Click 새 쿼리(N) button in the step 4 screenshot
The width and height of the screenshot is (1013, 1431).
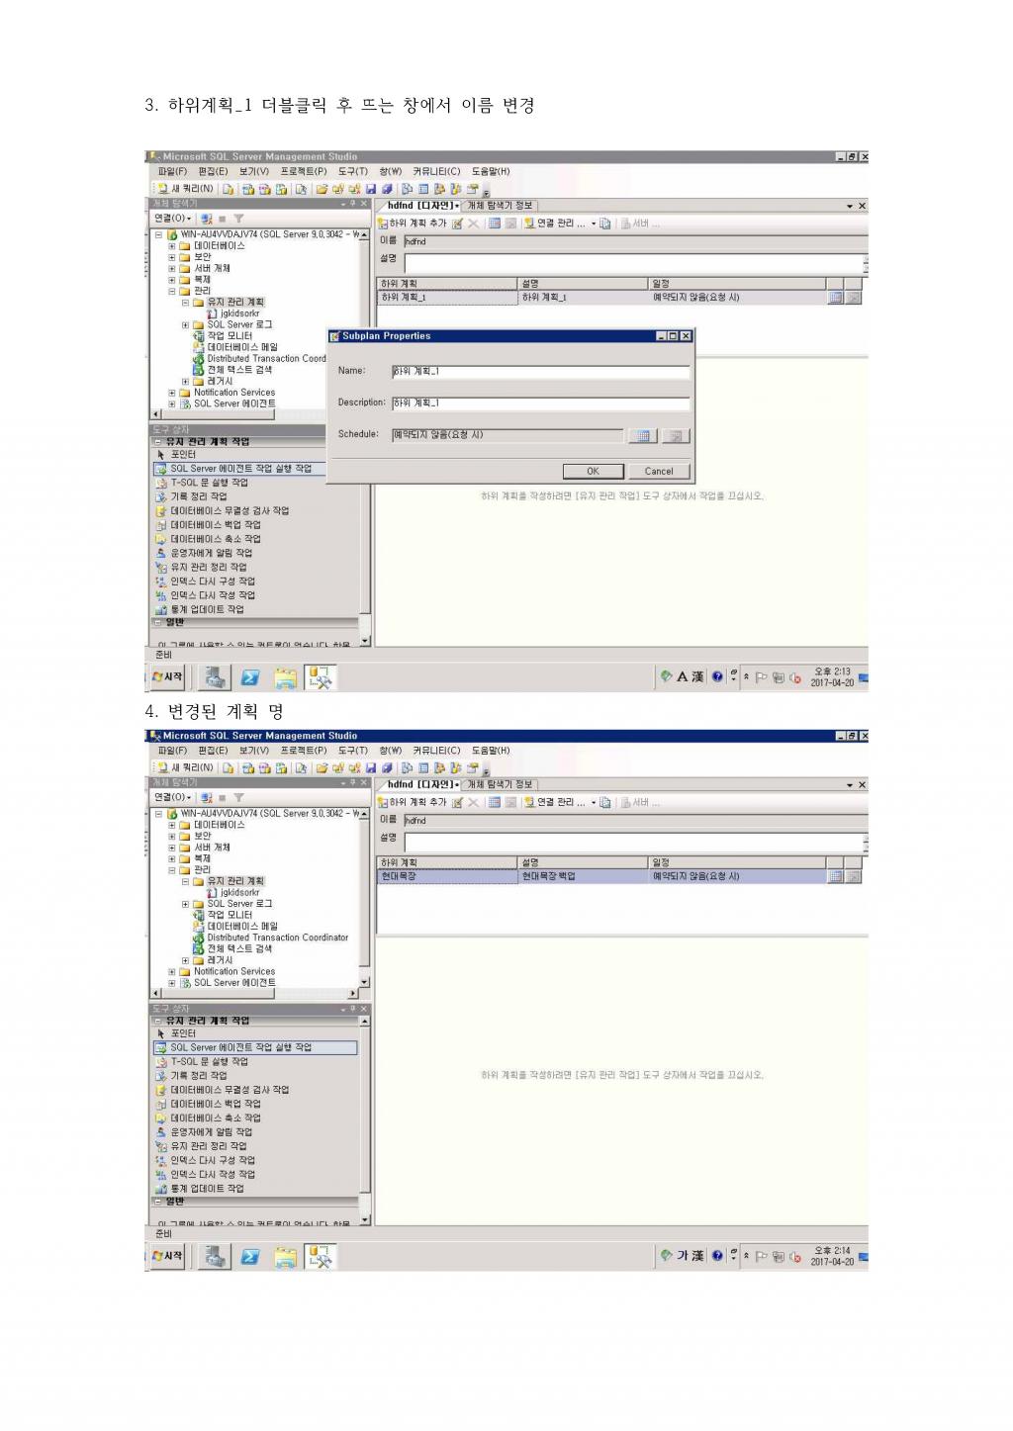185,767
